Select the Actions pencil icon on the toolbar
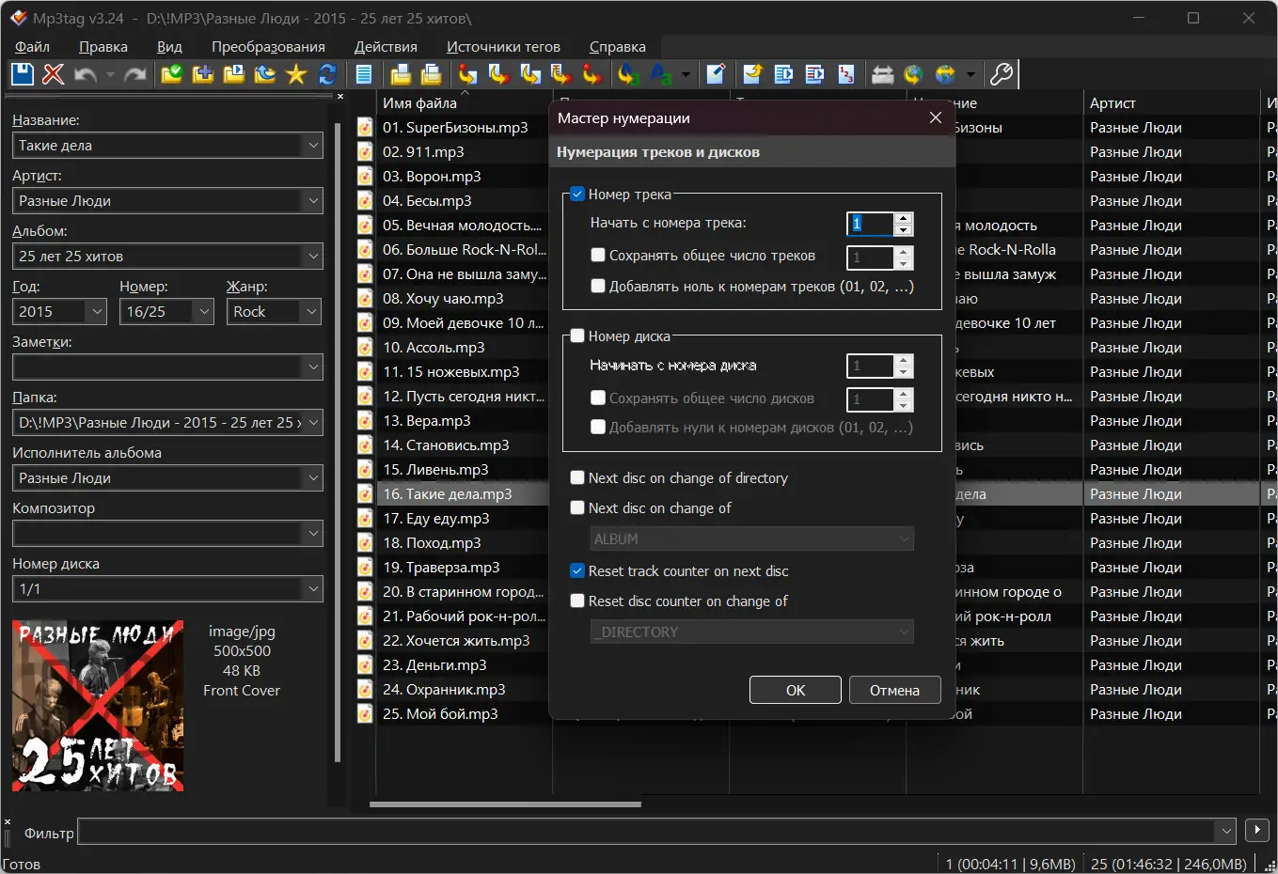 [716, 74]
